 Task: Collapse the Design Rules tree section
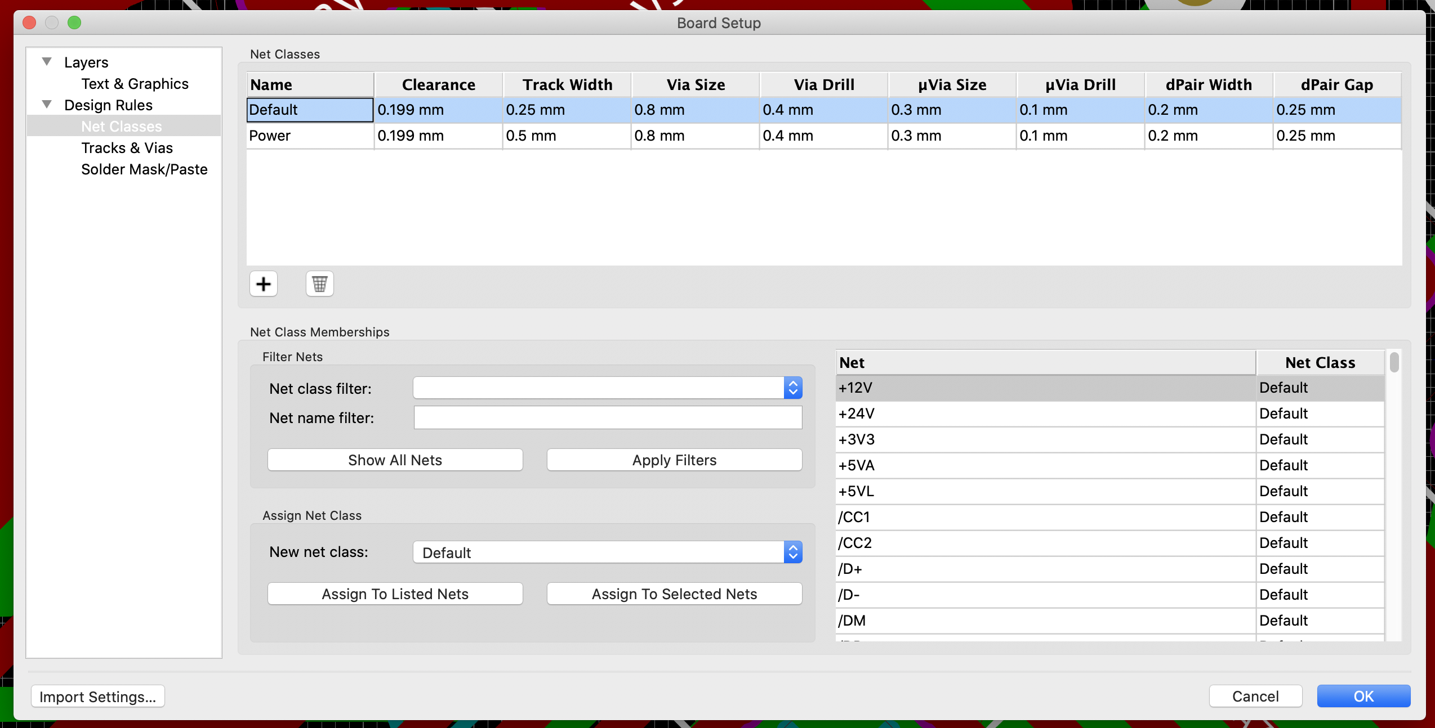tap(47, 105)
